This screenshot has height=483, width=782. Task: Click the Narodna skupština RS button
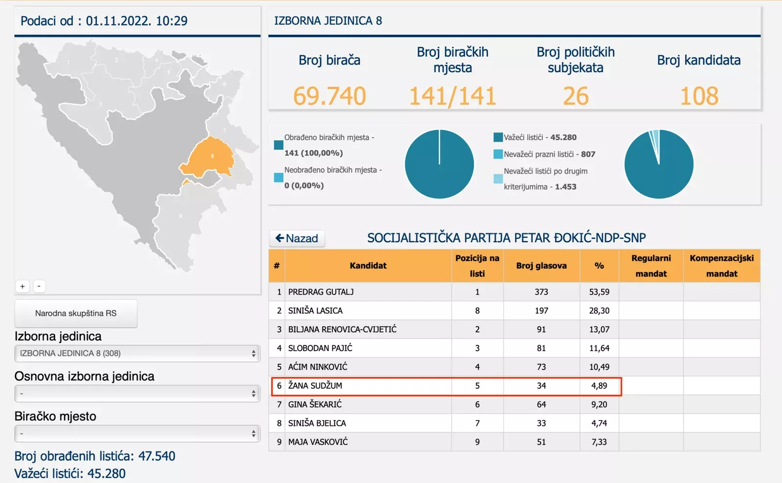tap(76, 314)
